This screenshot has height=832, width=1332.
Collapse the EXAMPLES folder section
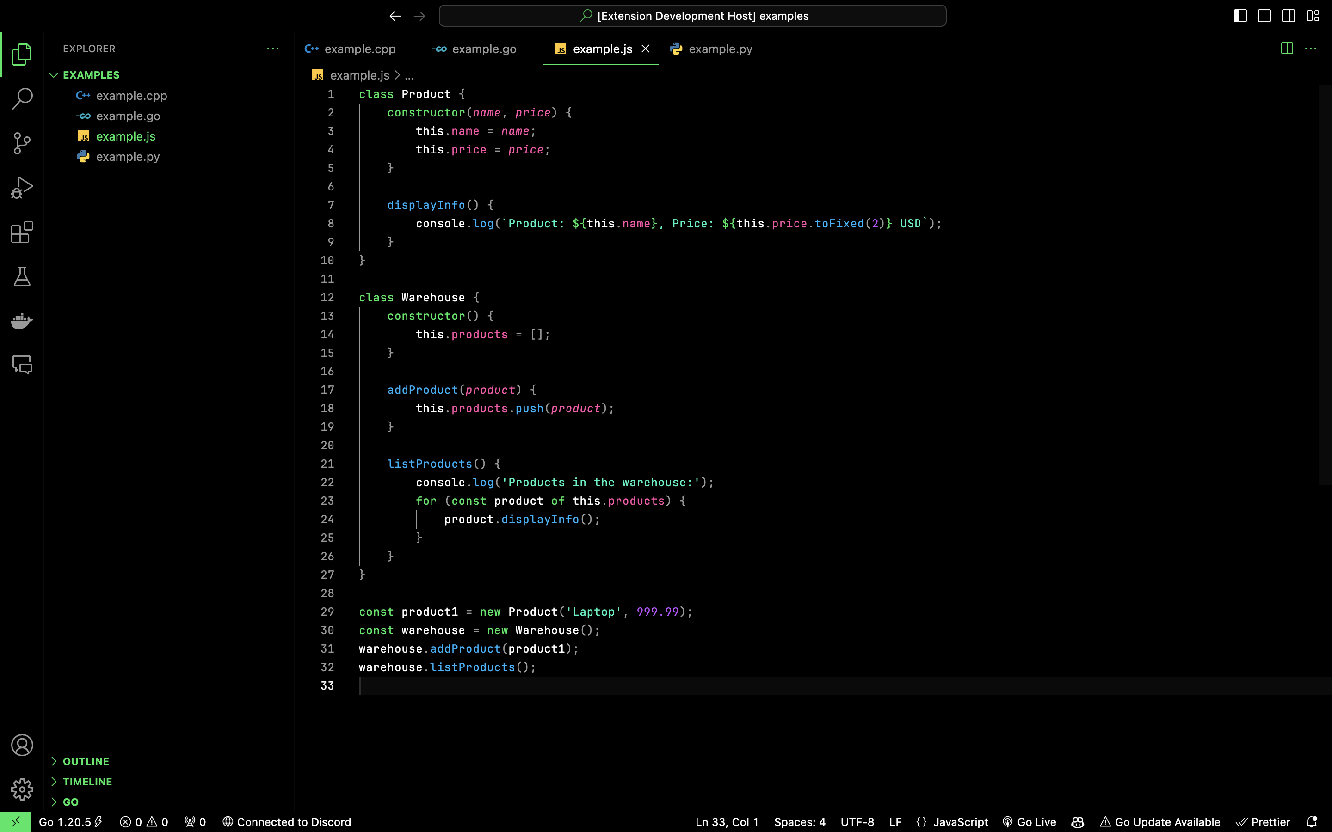pyautogui.click(x=91, y=75)
